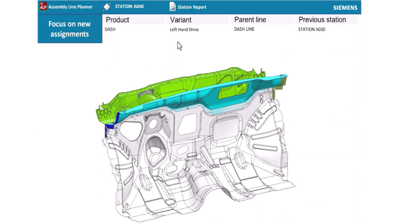Open the STATION A040 label

tap(129, 7)
